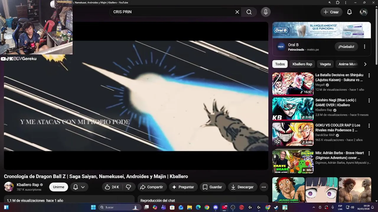Image resolution: width=378 pixels, height=212 pixels.
Task: Show more filter chips with right arrow
Action: [x=365, y=64]
